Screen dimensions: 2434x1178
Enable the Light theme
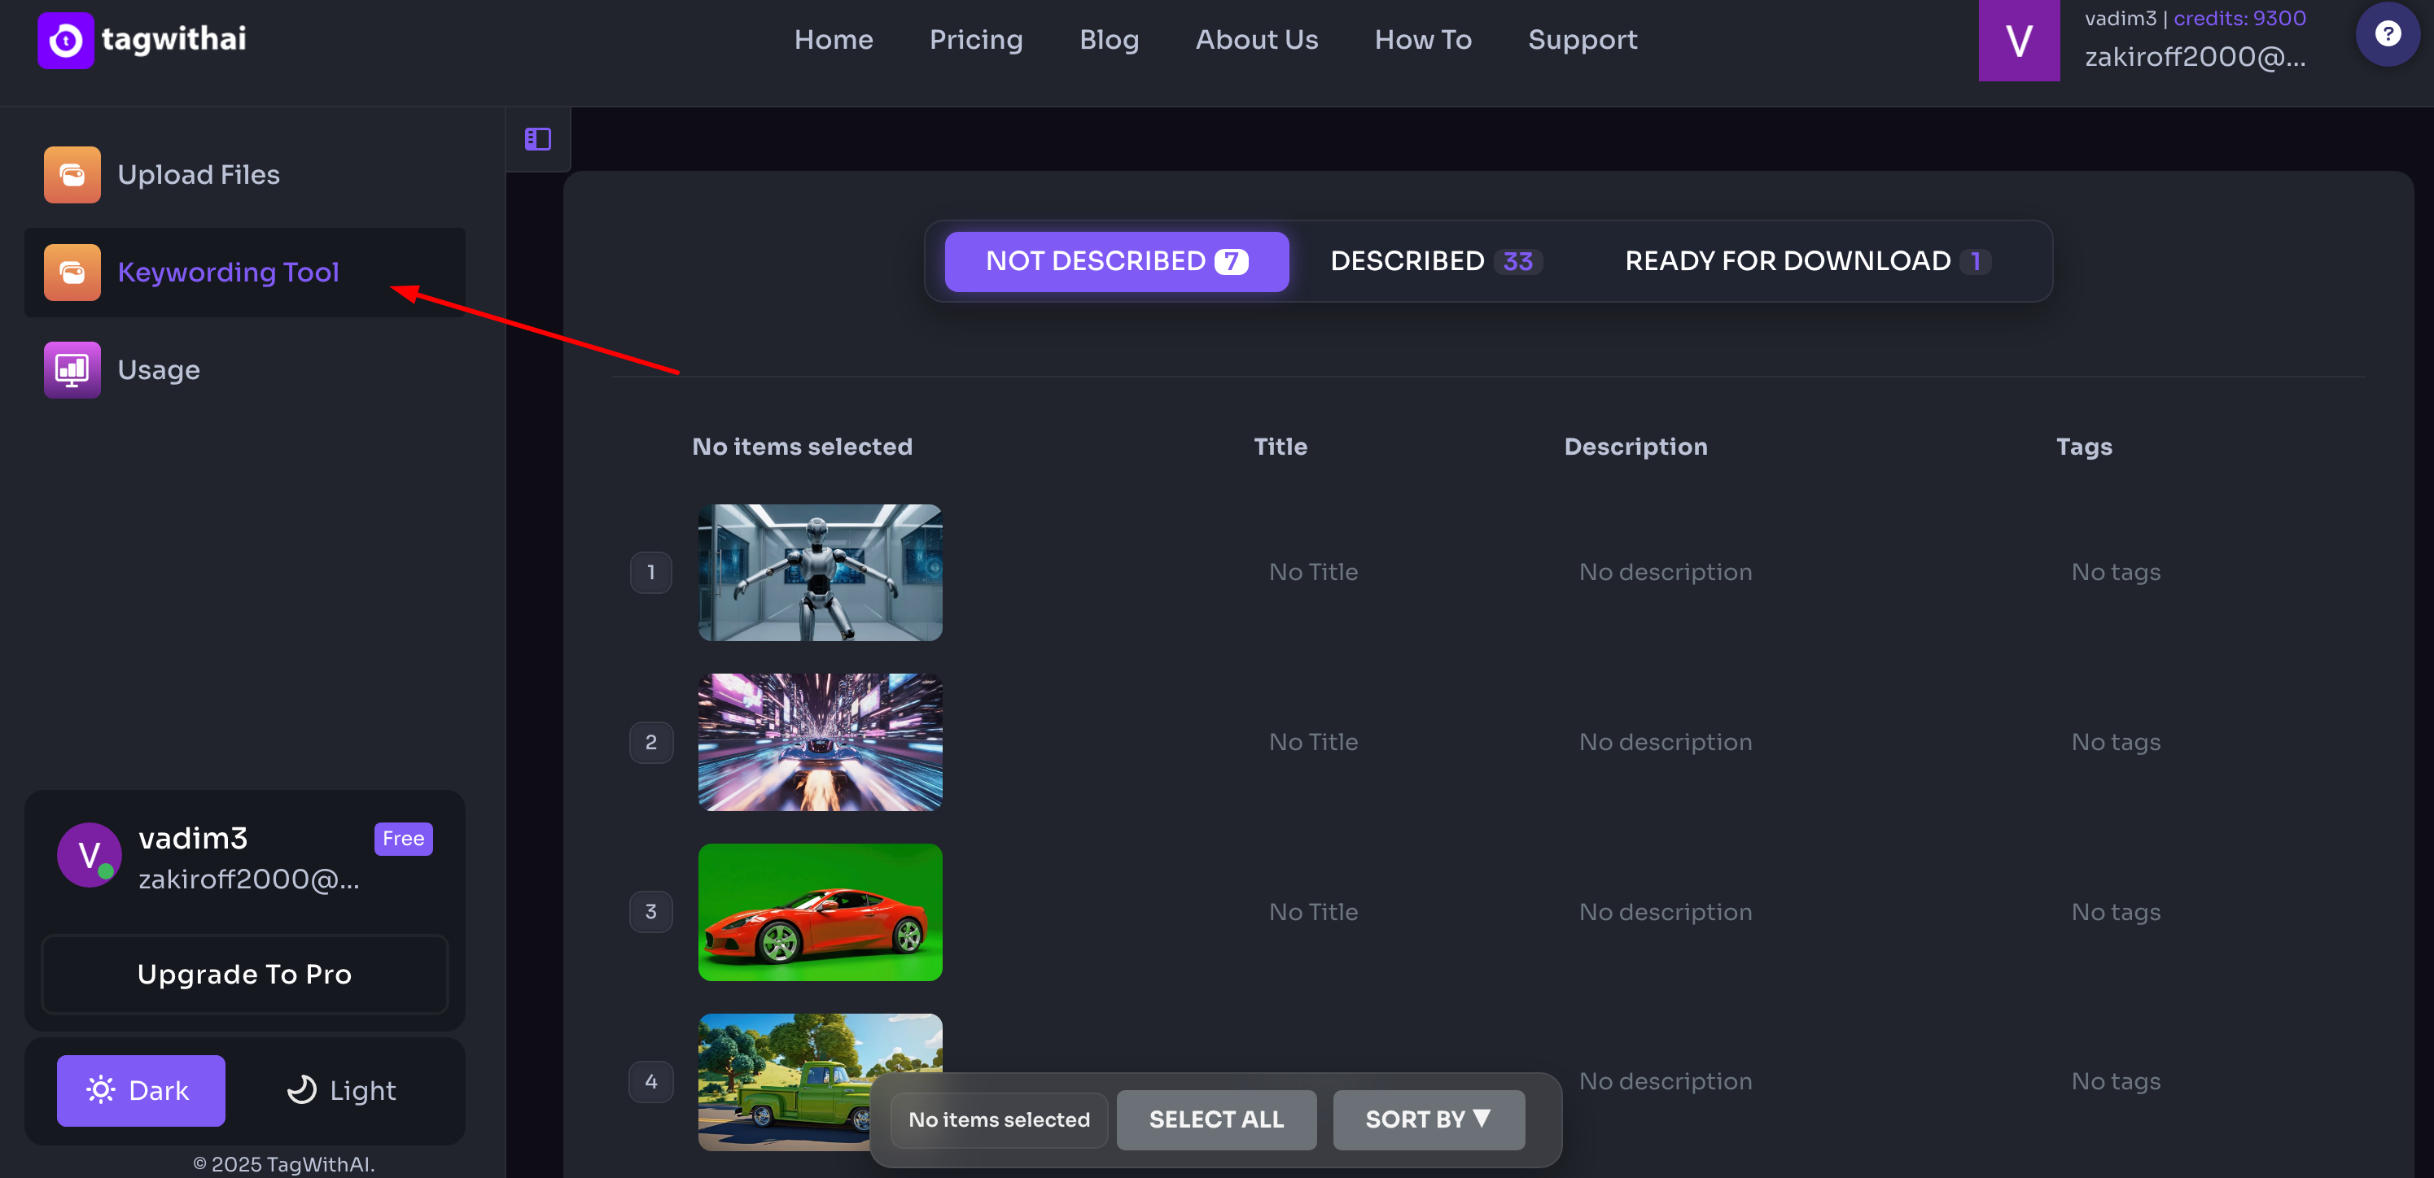pos(342,1090)
